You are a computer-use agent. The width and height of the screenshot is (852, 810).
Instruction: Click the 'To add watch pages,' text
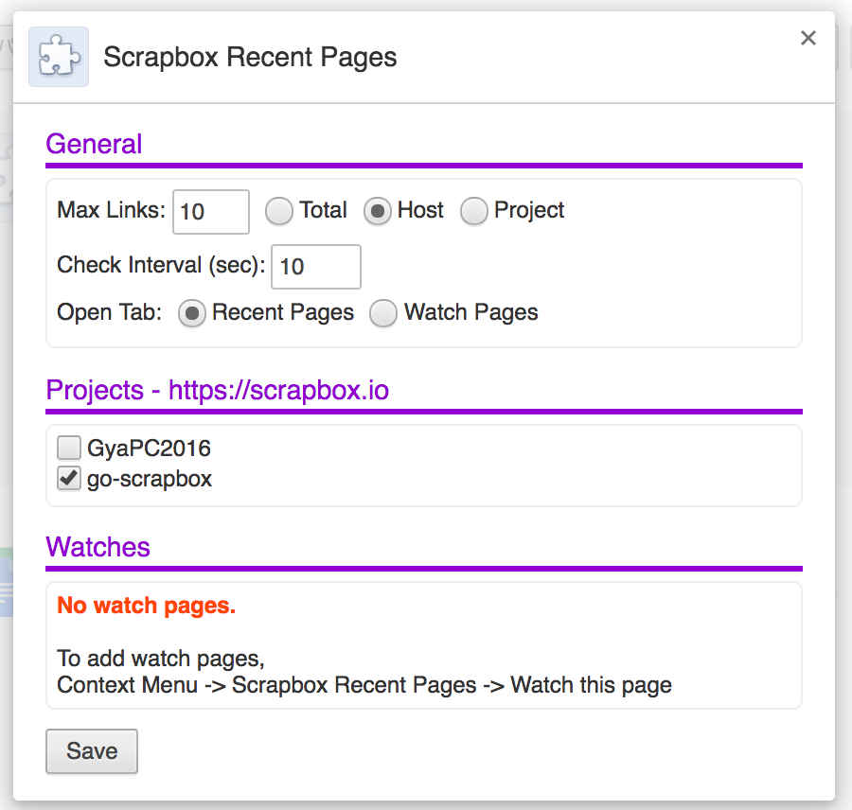pos(161,659)
